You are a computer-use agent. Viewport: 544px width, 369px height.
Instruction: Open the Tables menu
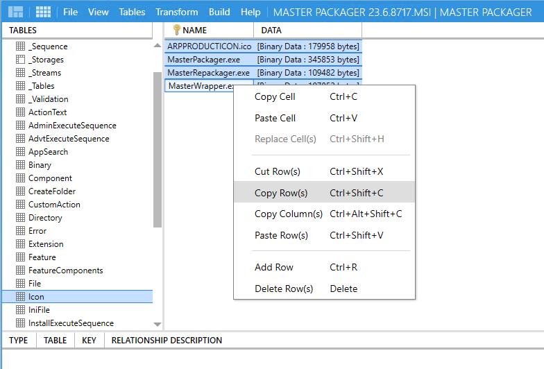(132, 12)
